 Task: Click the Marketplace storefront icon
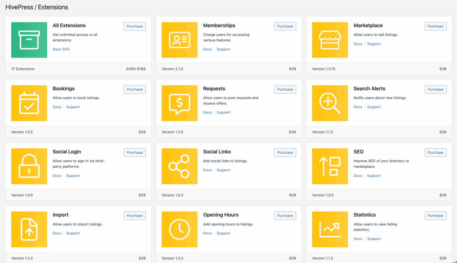[x=330, y=40]
